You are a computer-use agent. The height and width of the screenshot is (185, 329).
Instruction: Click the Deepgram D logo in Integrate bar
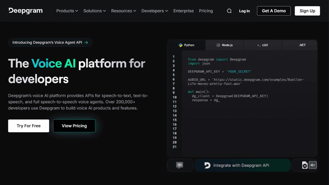[x=207, y=165]
